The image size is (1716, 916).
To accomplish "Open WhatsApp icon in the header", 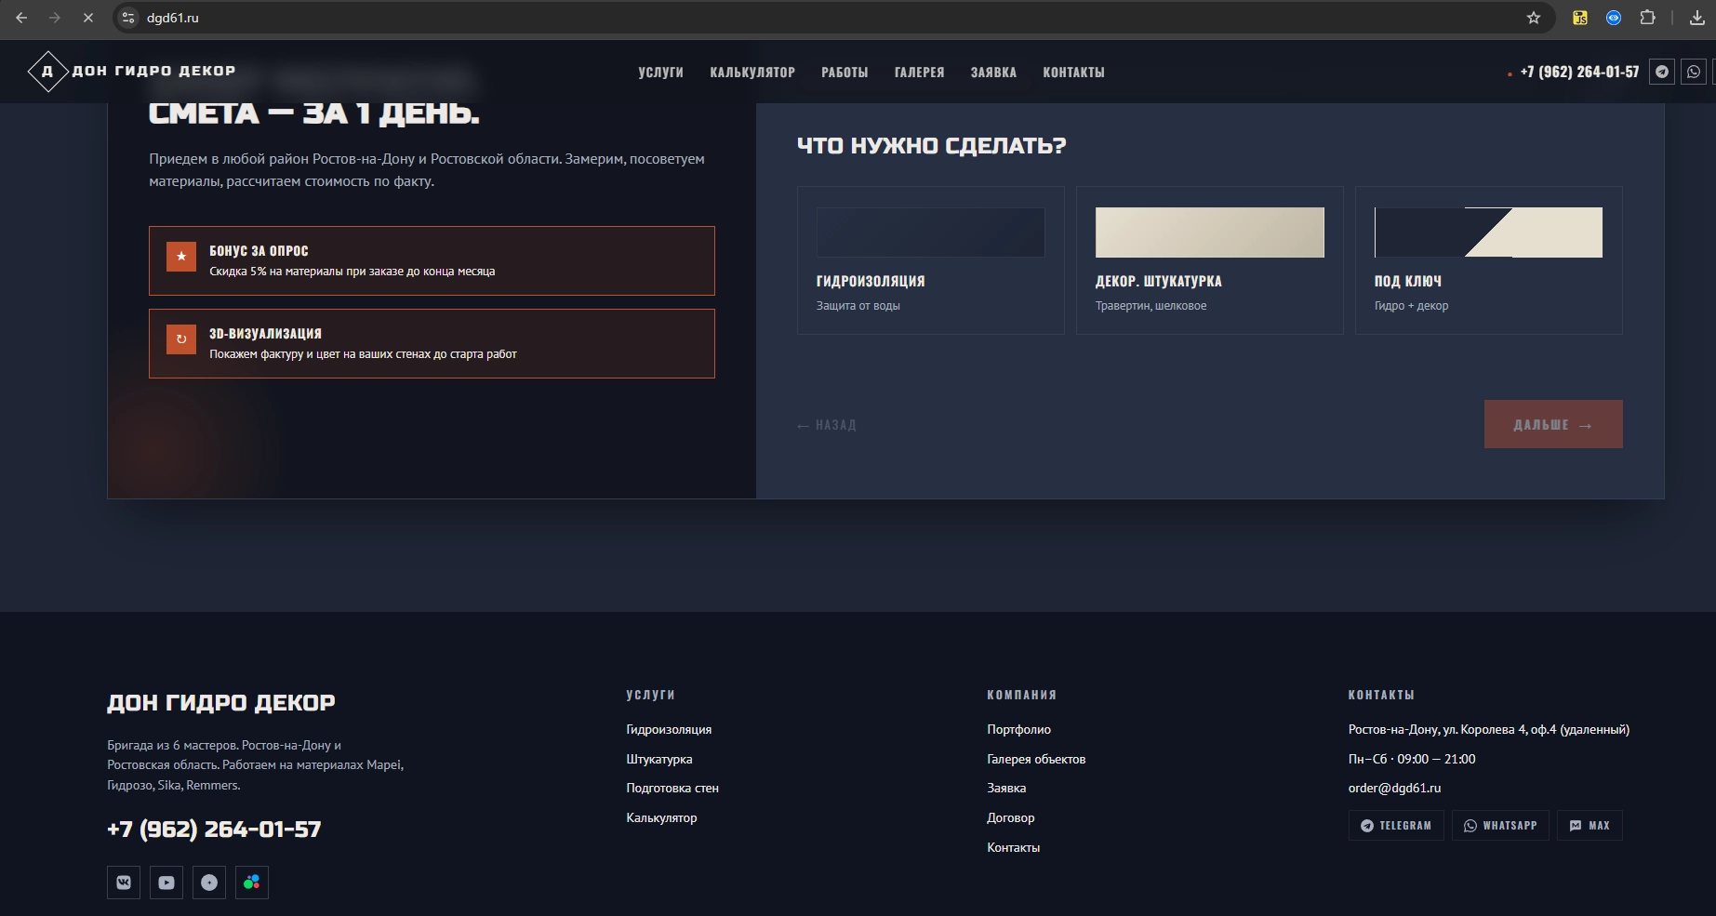I will [1694, 72].
